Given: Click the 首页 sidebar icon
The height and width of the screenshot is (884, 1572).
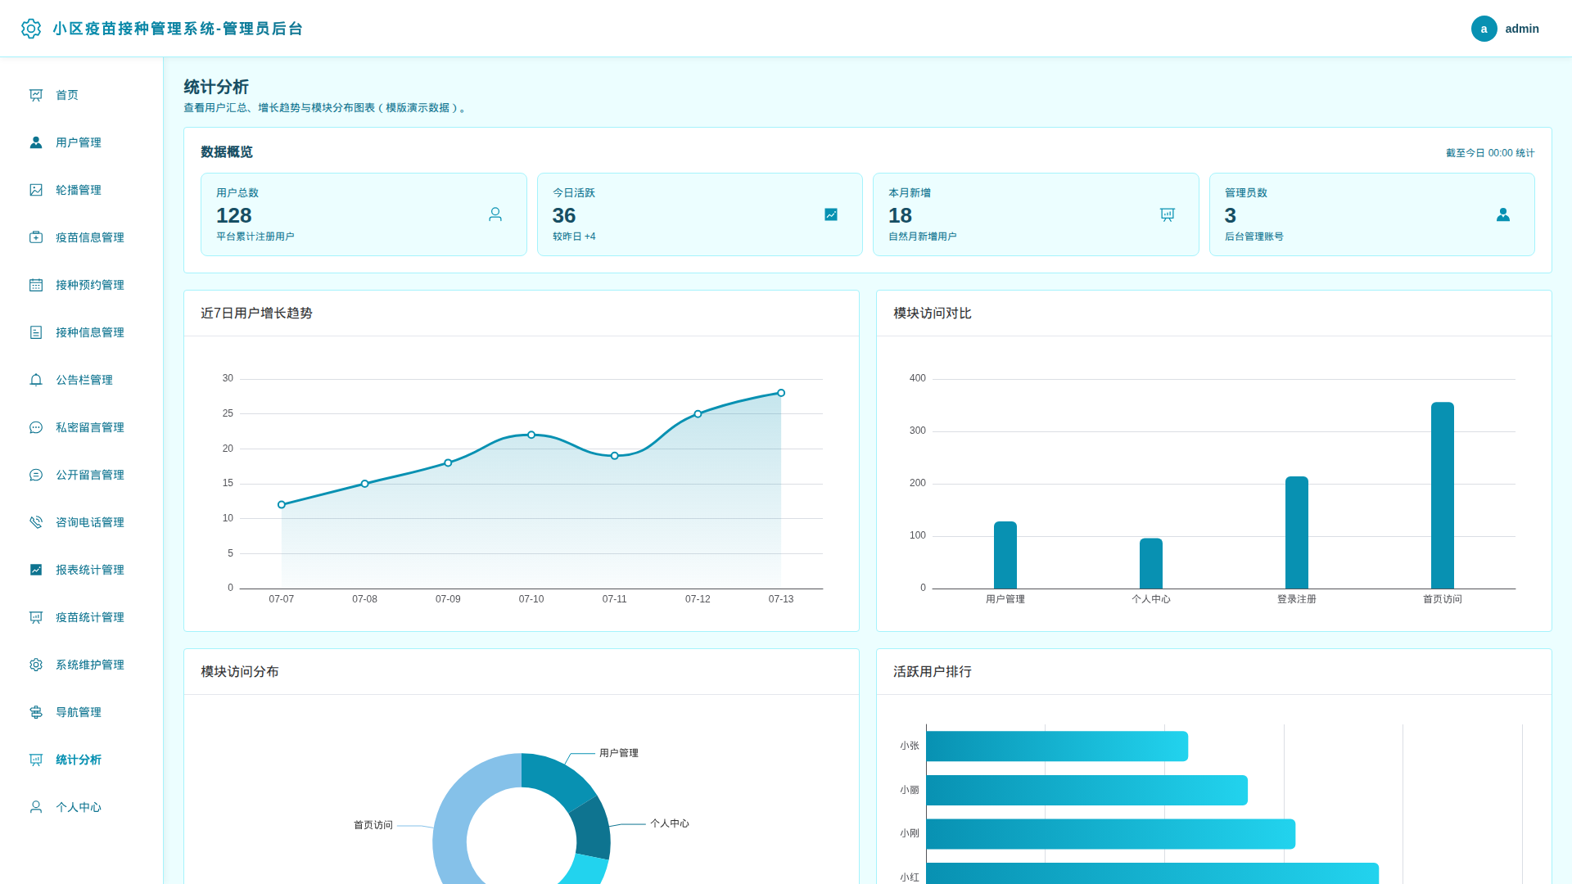Looking at the screenshot, I should click(x=36, y=95).
